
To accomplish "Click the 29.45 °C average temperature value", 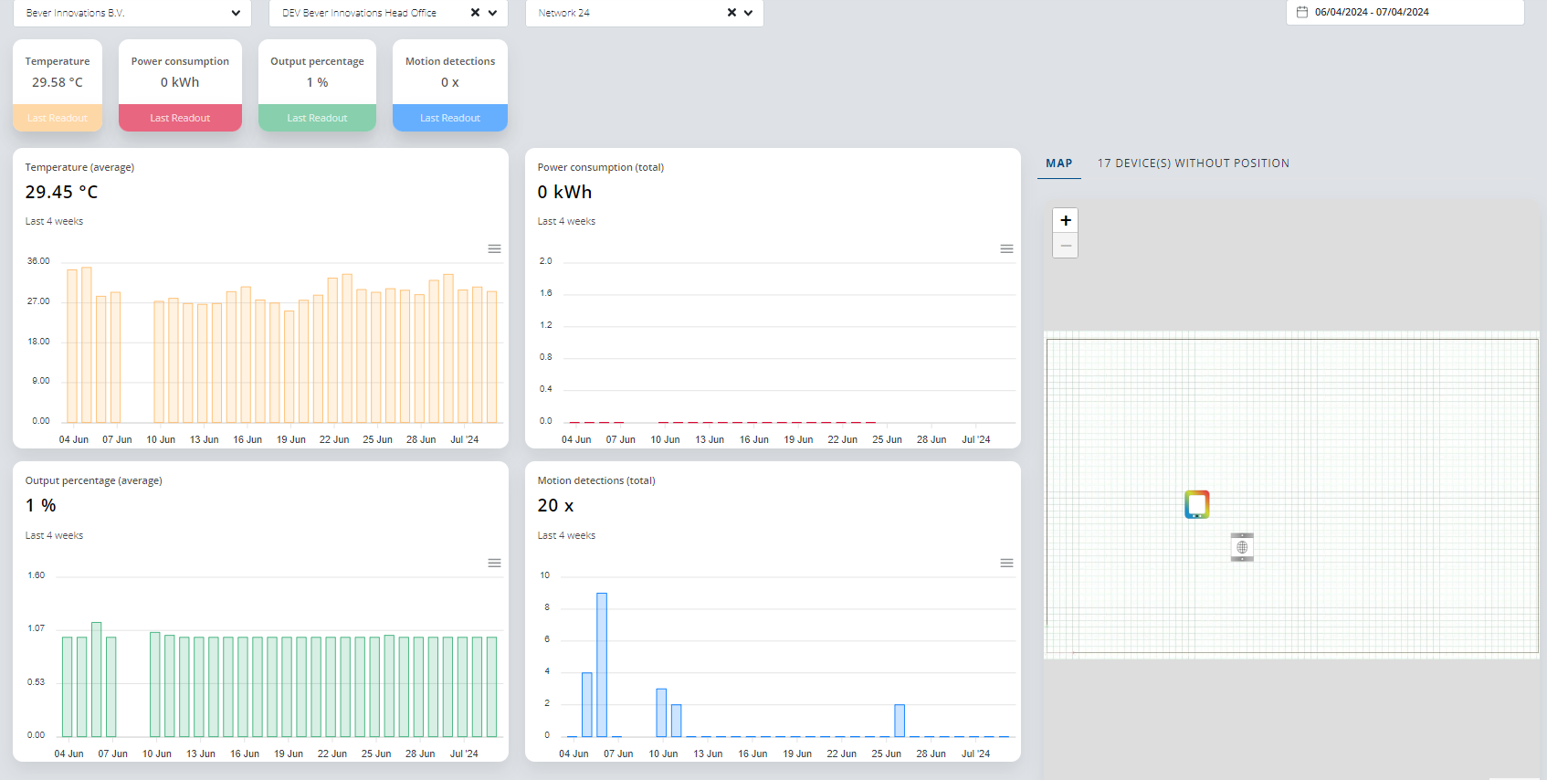I will [61, 192].
